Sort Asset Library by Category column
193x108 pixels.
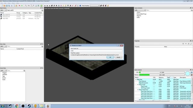[x=25, y=13]
